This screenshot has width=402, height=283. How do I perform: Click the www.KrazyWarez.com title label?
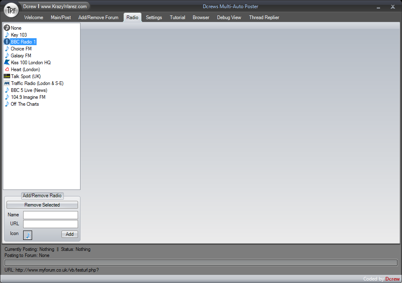coord(63,7)
